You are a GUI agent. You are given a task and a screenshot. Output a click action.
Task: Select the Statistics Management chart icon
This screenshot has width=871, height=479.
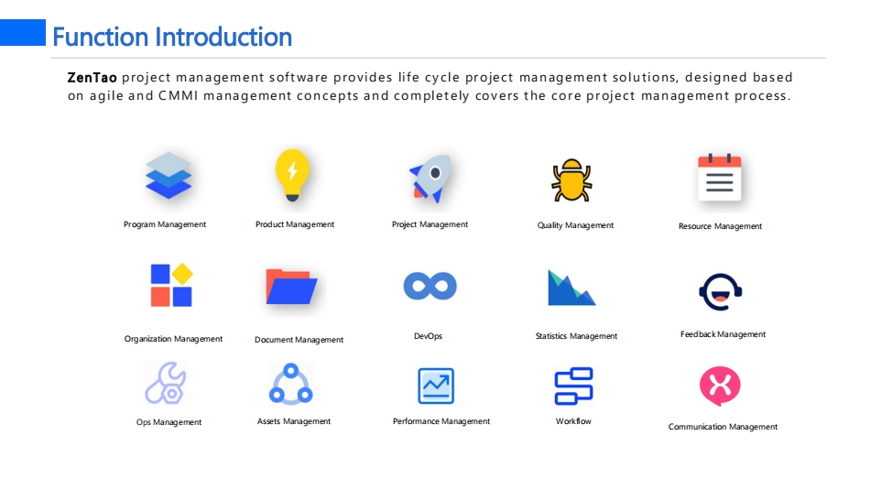(572, 288)
